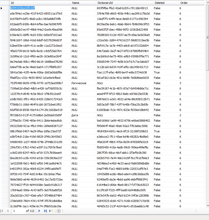Select Id cell a5e784a1-e29a-431f-b423-085511a1f7e5
The image size is (209, 220).
[40, 14]
